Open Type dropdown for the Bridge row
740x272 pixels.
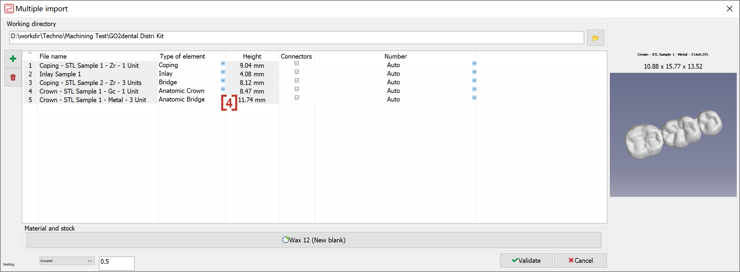tap(223, 81)
